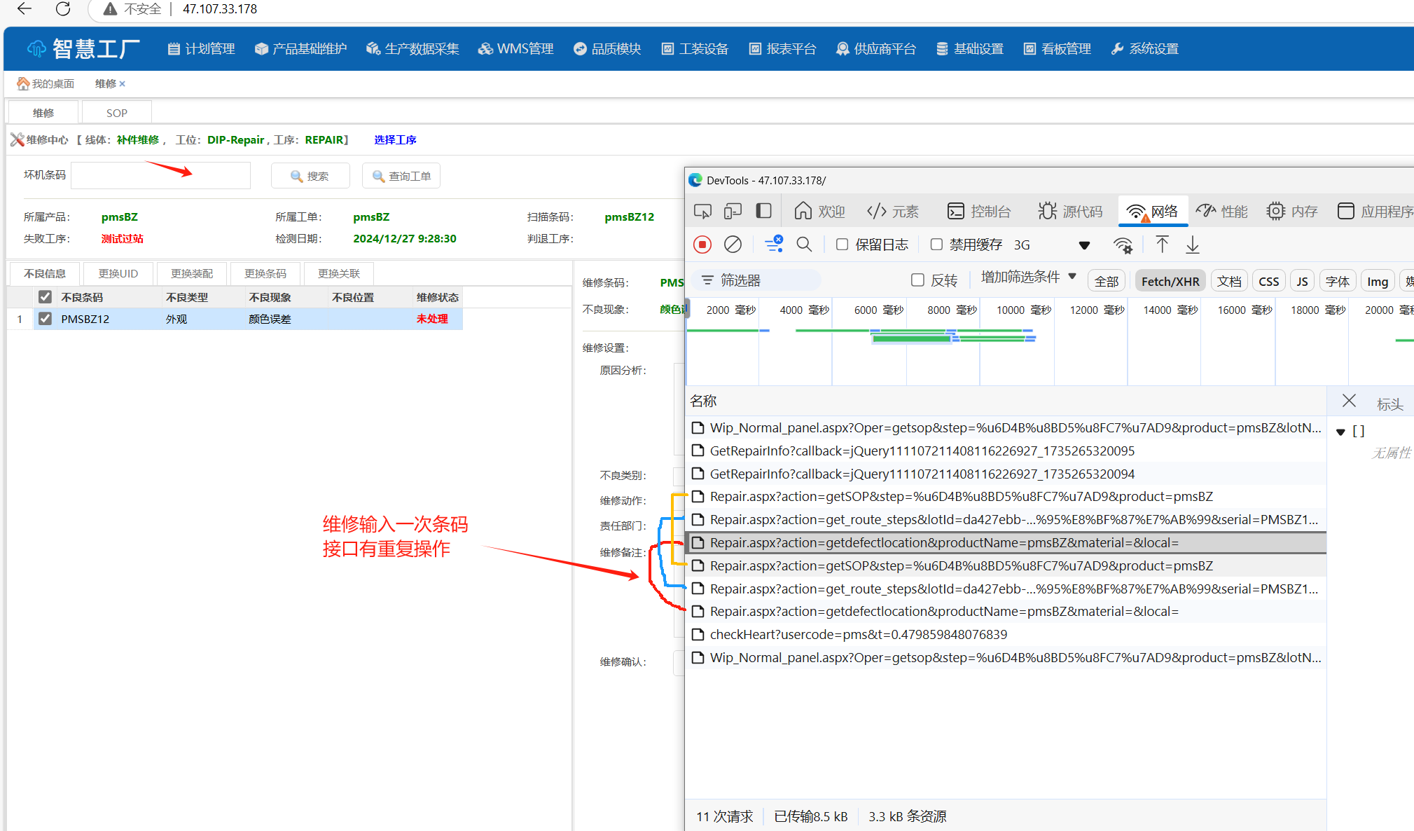Open the 控制台 DevTools tab

[979, 211]
